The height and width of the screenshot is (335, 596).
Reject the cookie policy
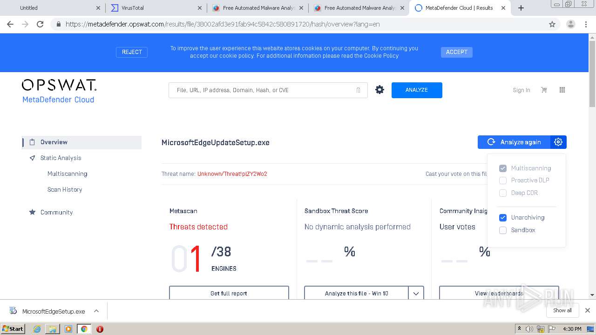pos(132,52)
